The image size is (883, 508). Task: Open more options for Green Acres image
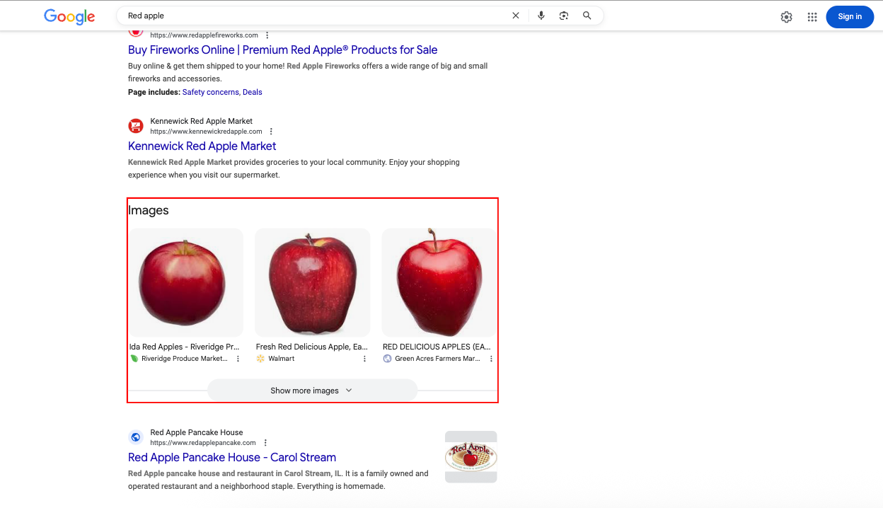491,359
